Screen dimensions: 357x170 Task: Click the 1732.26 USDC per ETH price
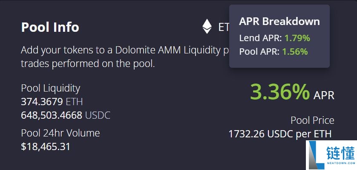(x=279, y=134)
